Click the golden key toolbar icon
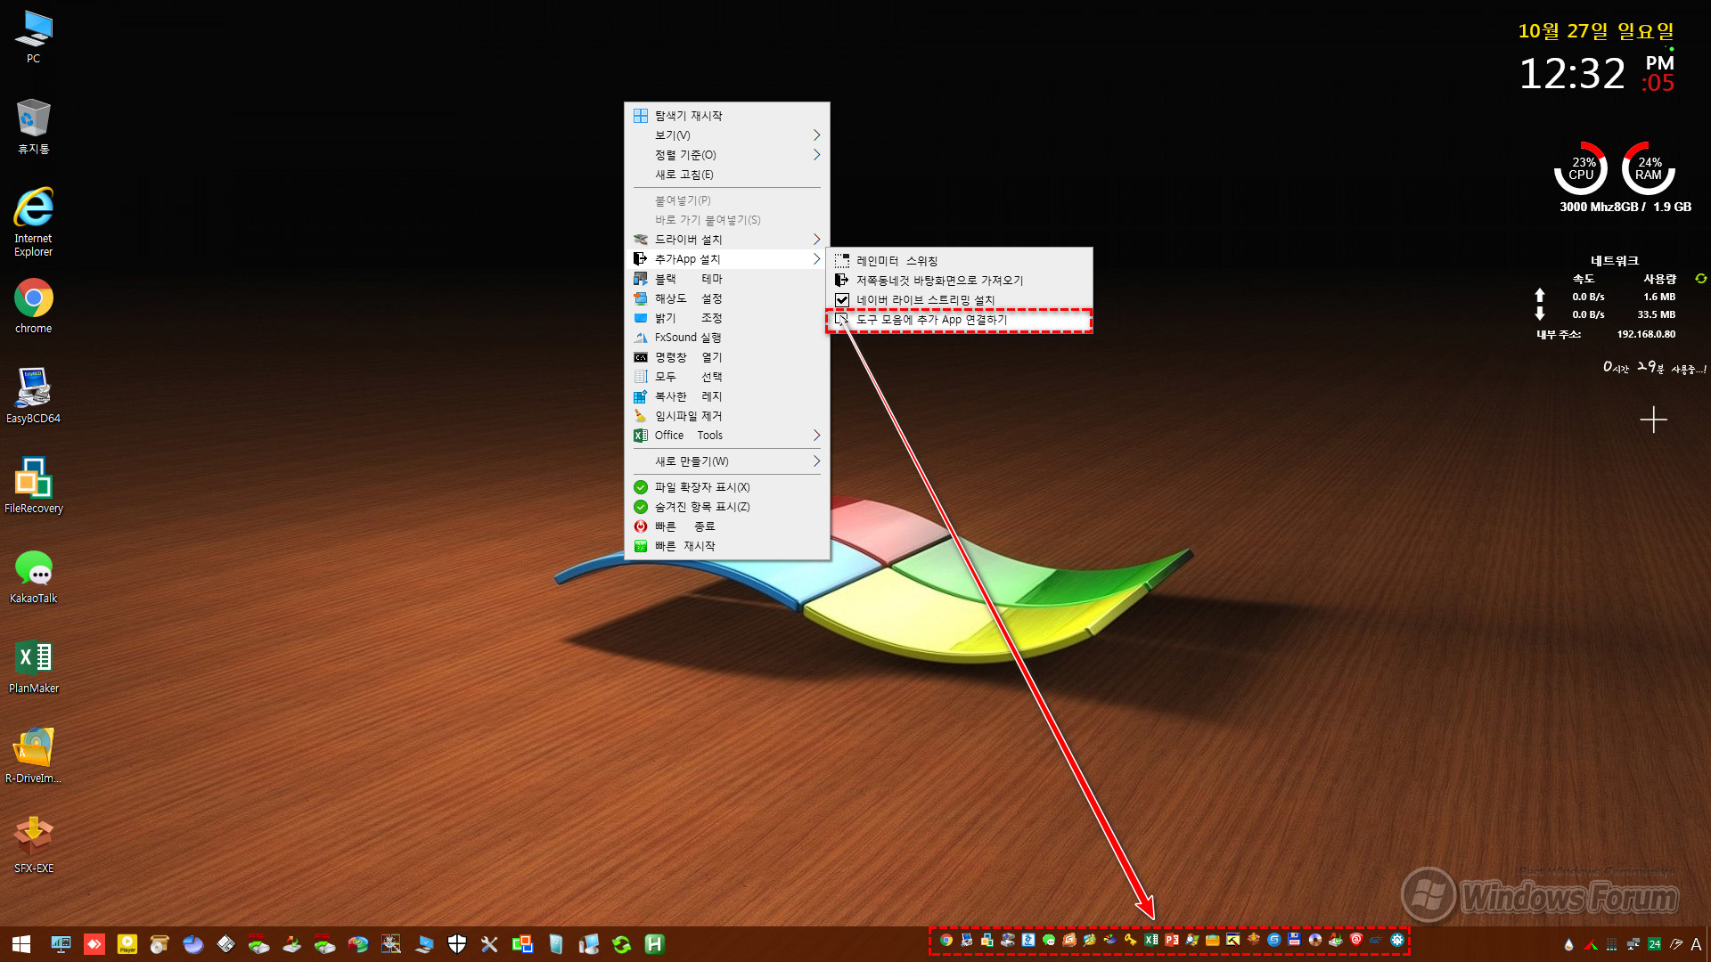Screen dimensions: 1711x962 pyautogui.click(x=1131, y=940)
